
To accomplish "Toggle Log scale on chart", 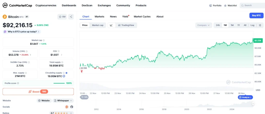I will (x=252, y=25).
